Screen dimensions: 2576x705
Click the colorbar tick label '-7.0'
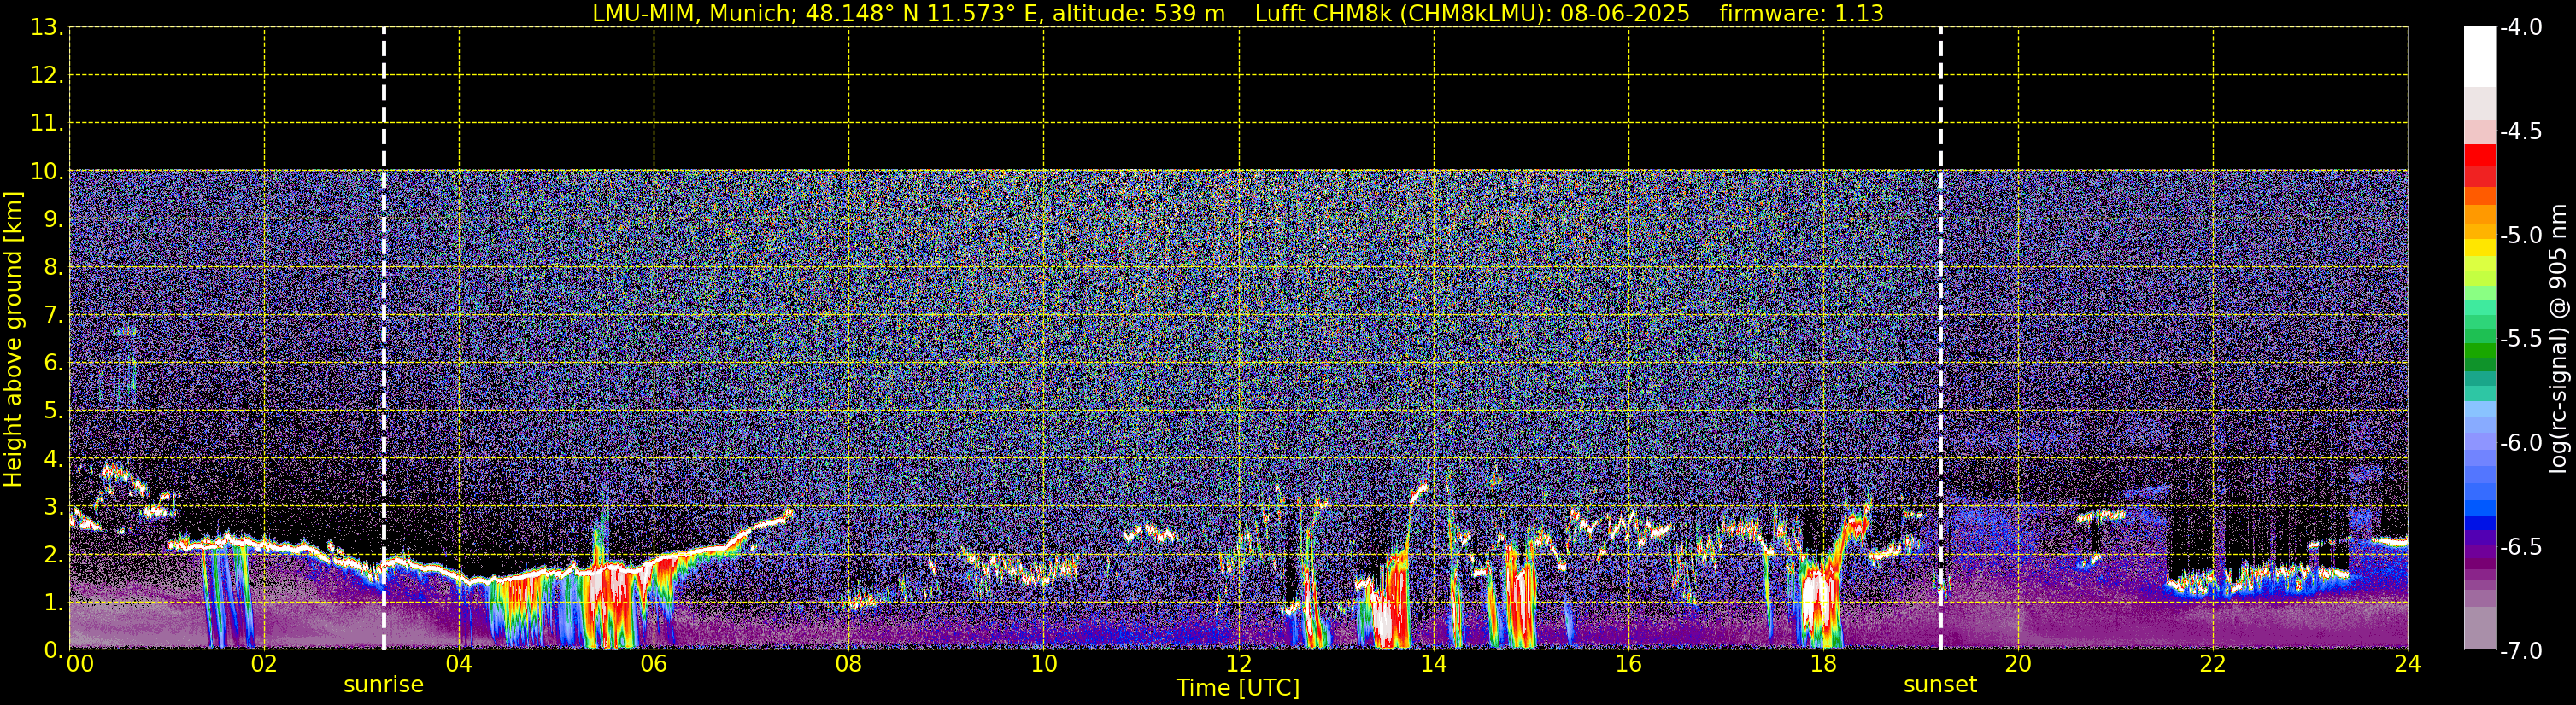click(2520, 651)
